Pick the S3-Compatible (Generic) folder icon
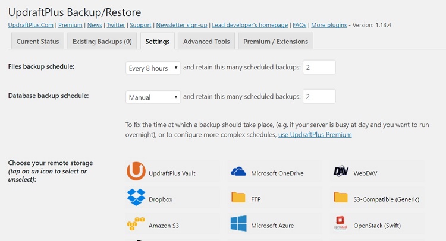446x241 pixels. pyautogui.click(x=341, y=197)
